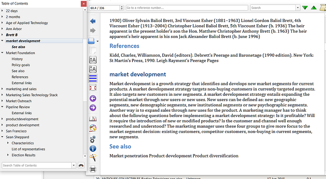Expand the 2 months entry
Image resolution: width=326 pixels, height=179 pixels.
[2, 17]
